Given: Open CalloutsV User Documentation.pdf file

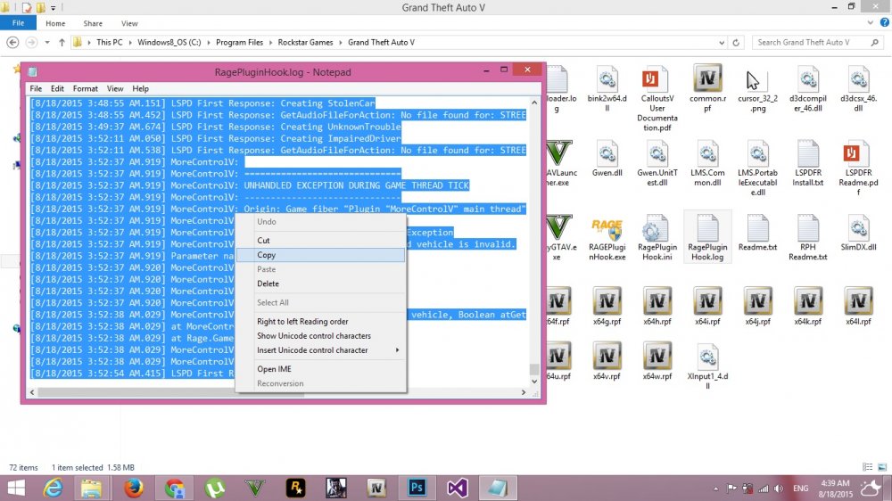Looking at the screenshot, I should (657, 98).
